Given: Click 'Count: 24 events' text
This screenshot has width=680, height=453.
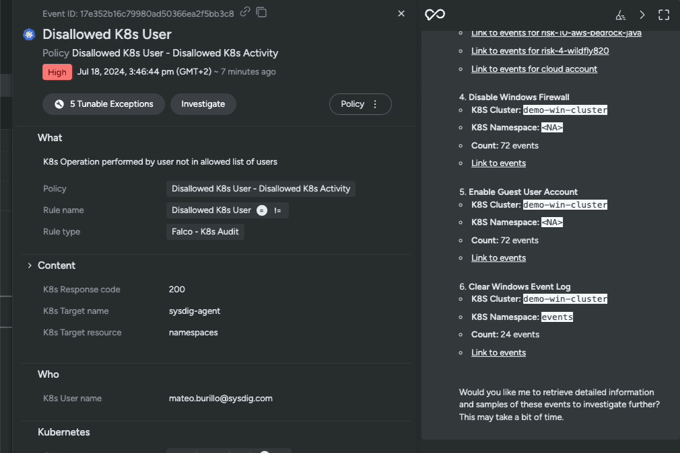Looking at the screenshot, I should point(505,335).
